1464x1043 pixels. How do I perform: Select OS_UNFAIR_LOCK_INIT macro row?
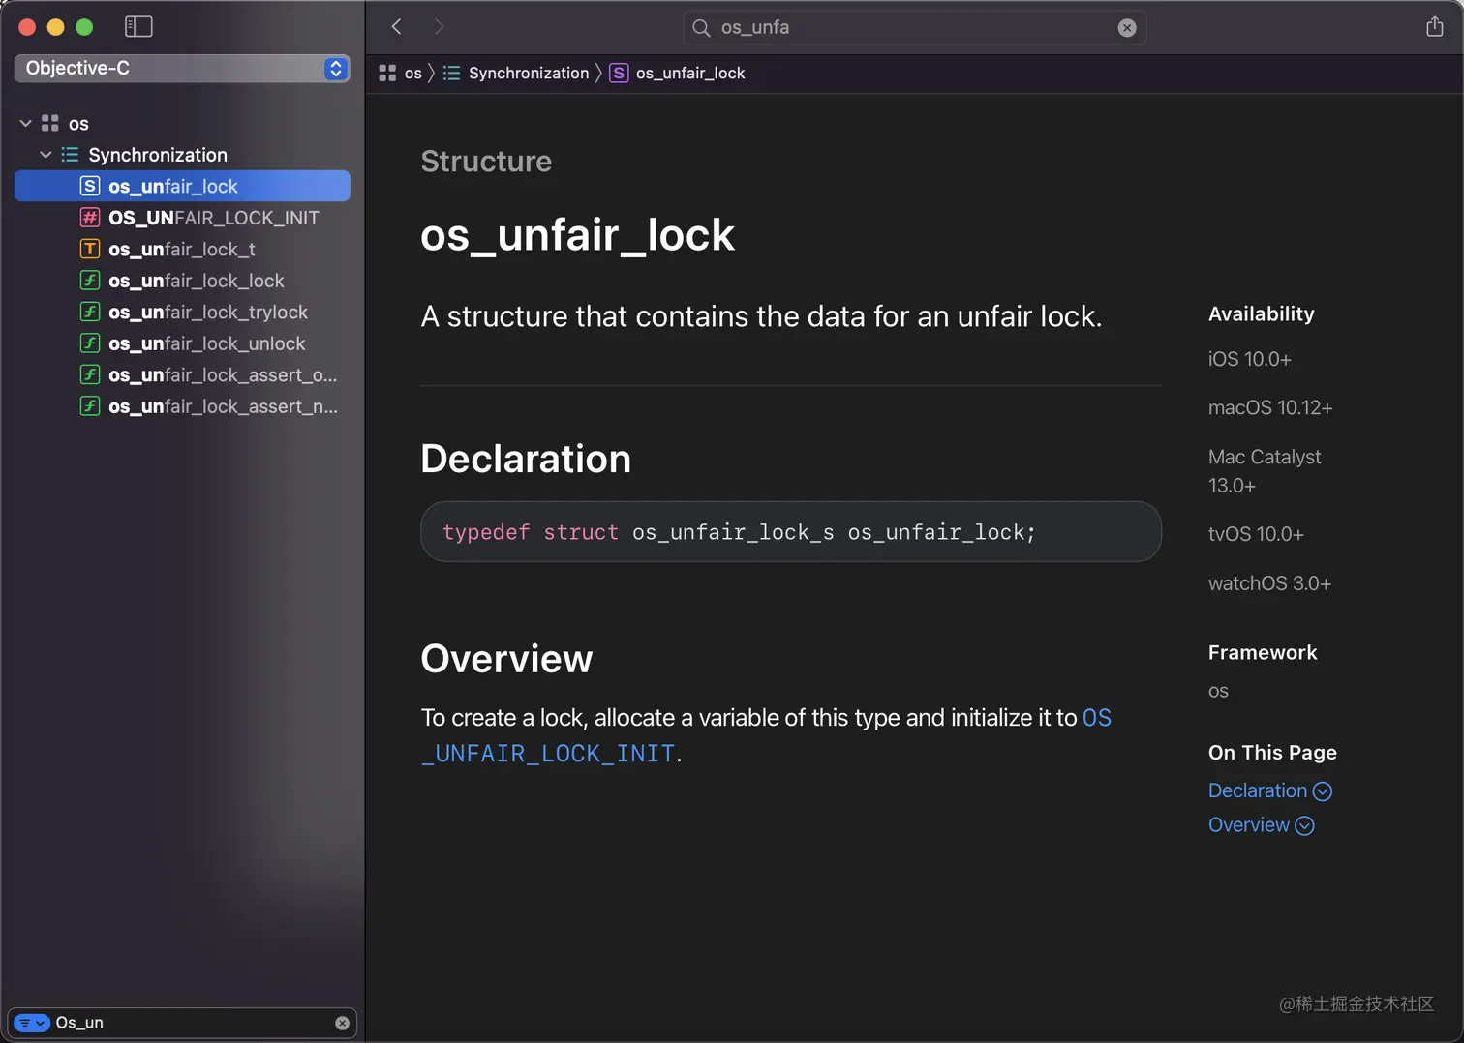click(x=182, y=218)
